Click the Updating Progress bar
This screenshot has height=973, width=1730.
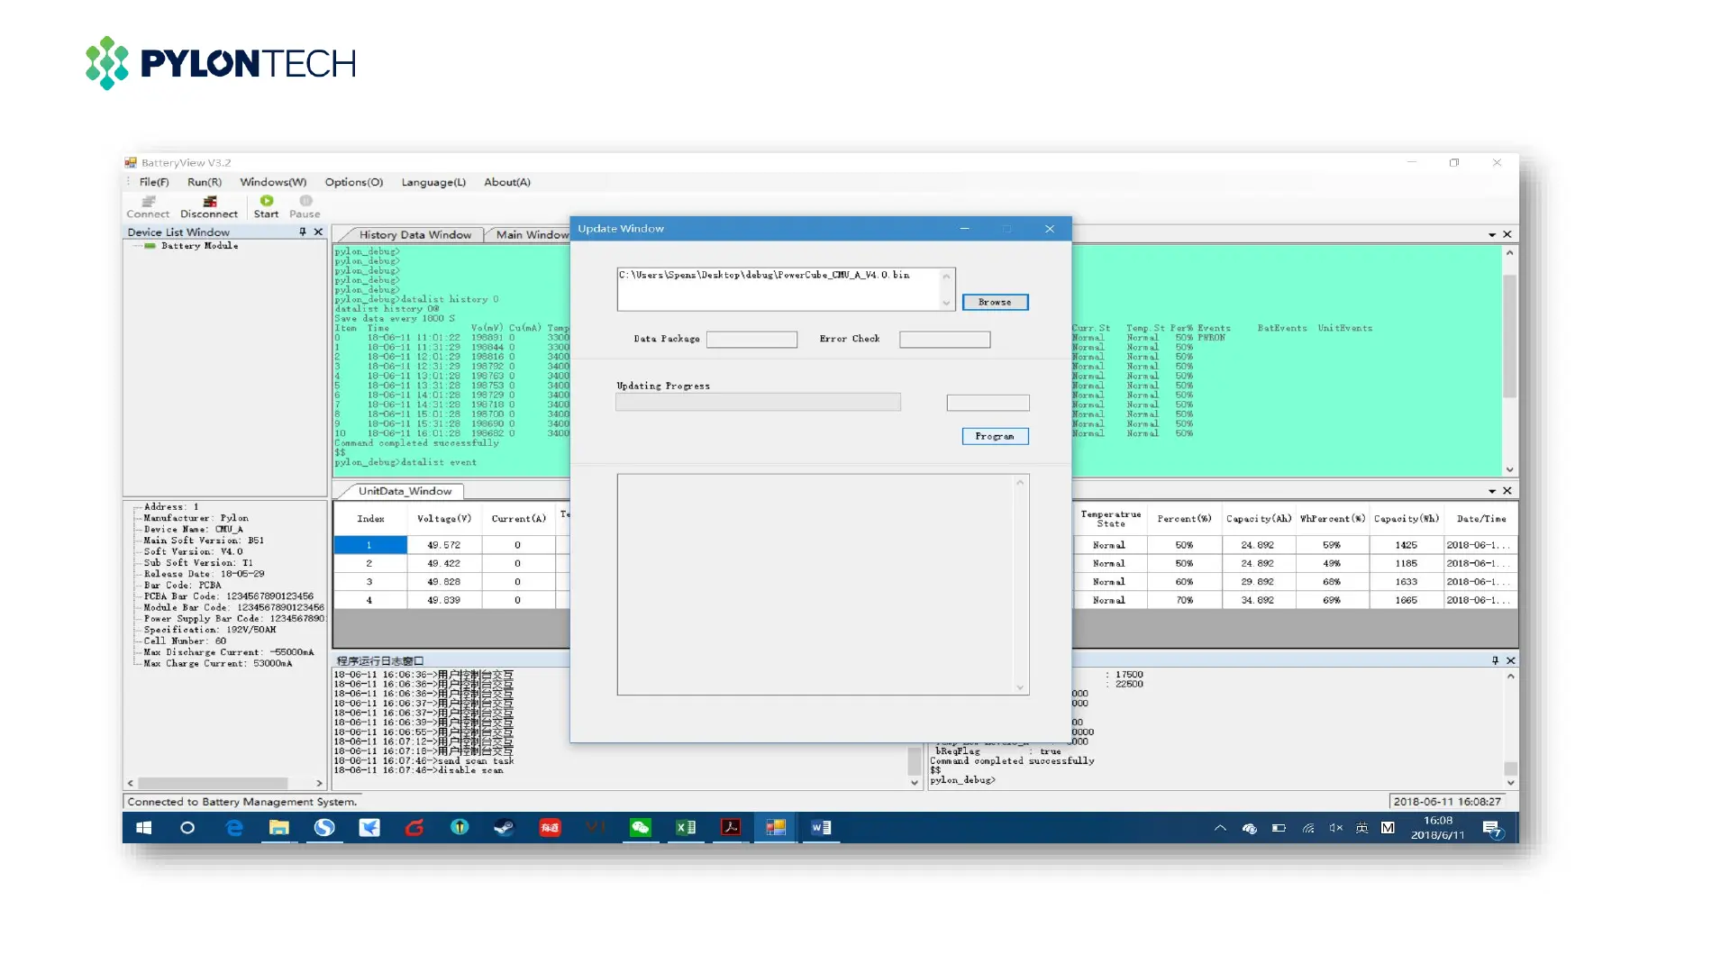point(758,402)
